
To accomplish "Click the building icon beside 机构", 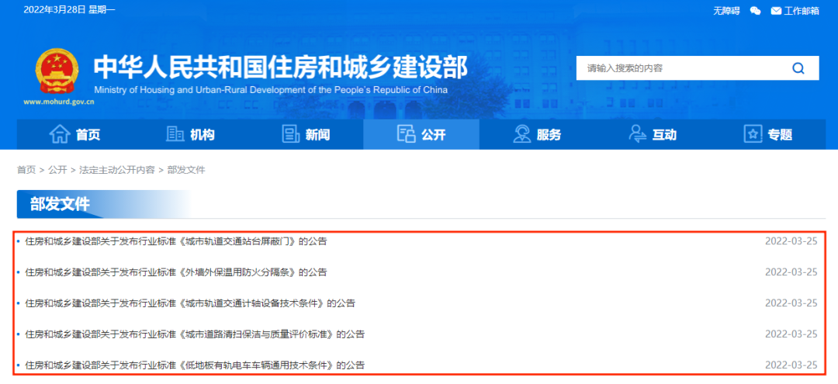I will (x=175, y=134).
